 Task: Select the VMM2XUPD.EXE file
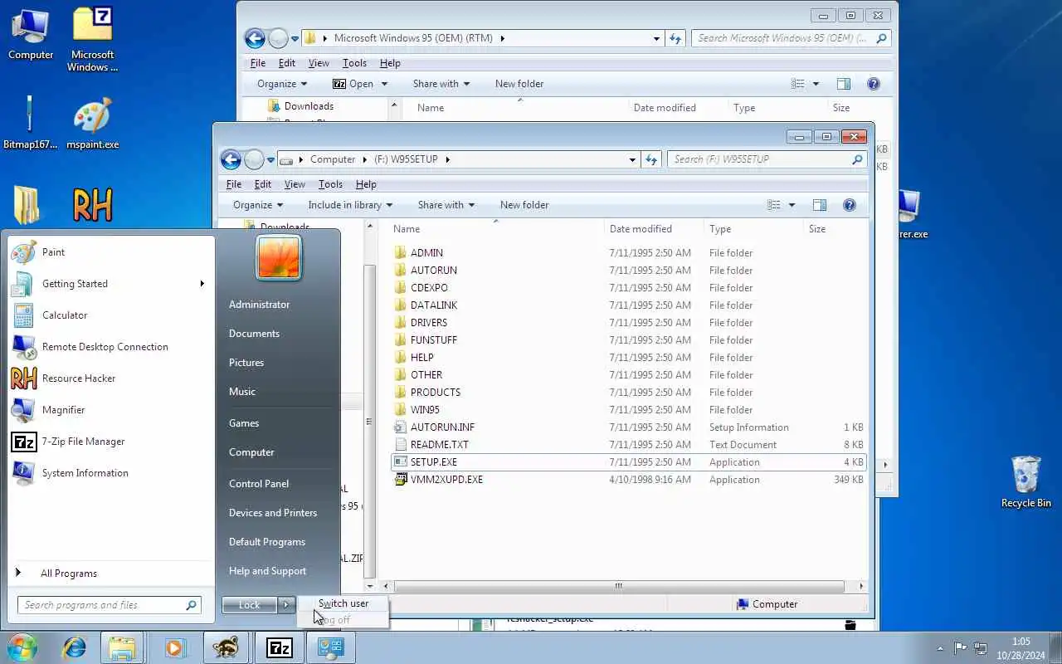coord(629,480)
